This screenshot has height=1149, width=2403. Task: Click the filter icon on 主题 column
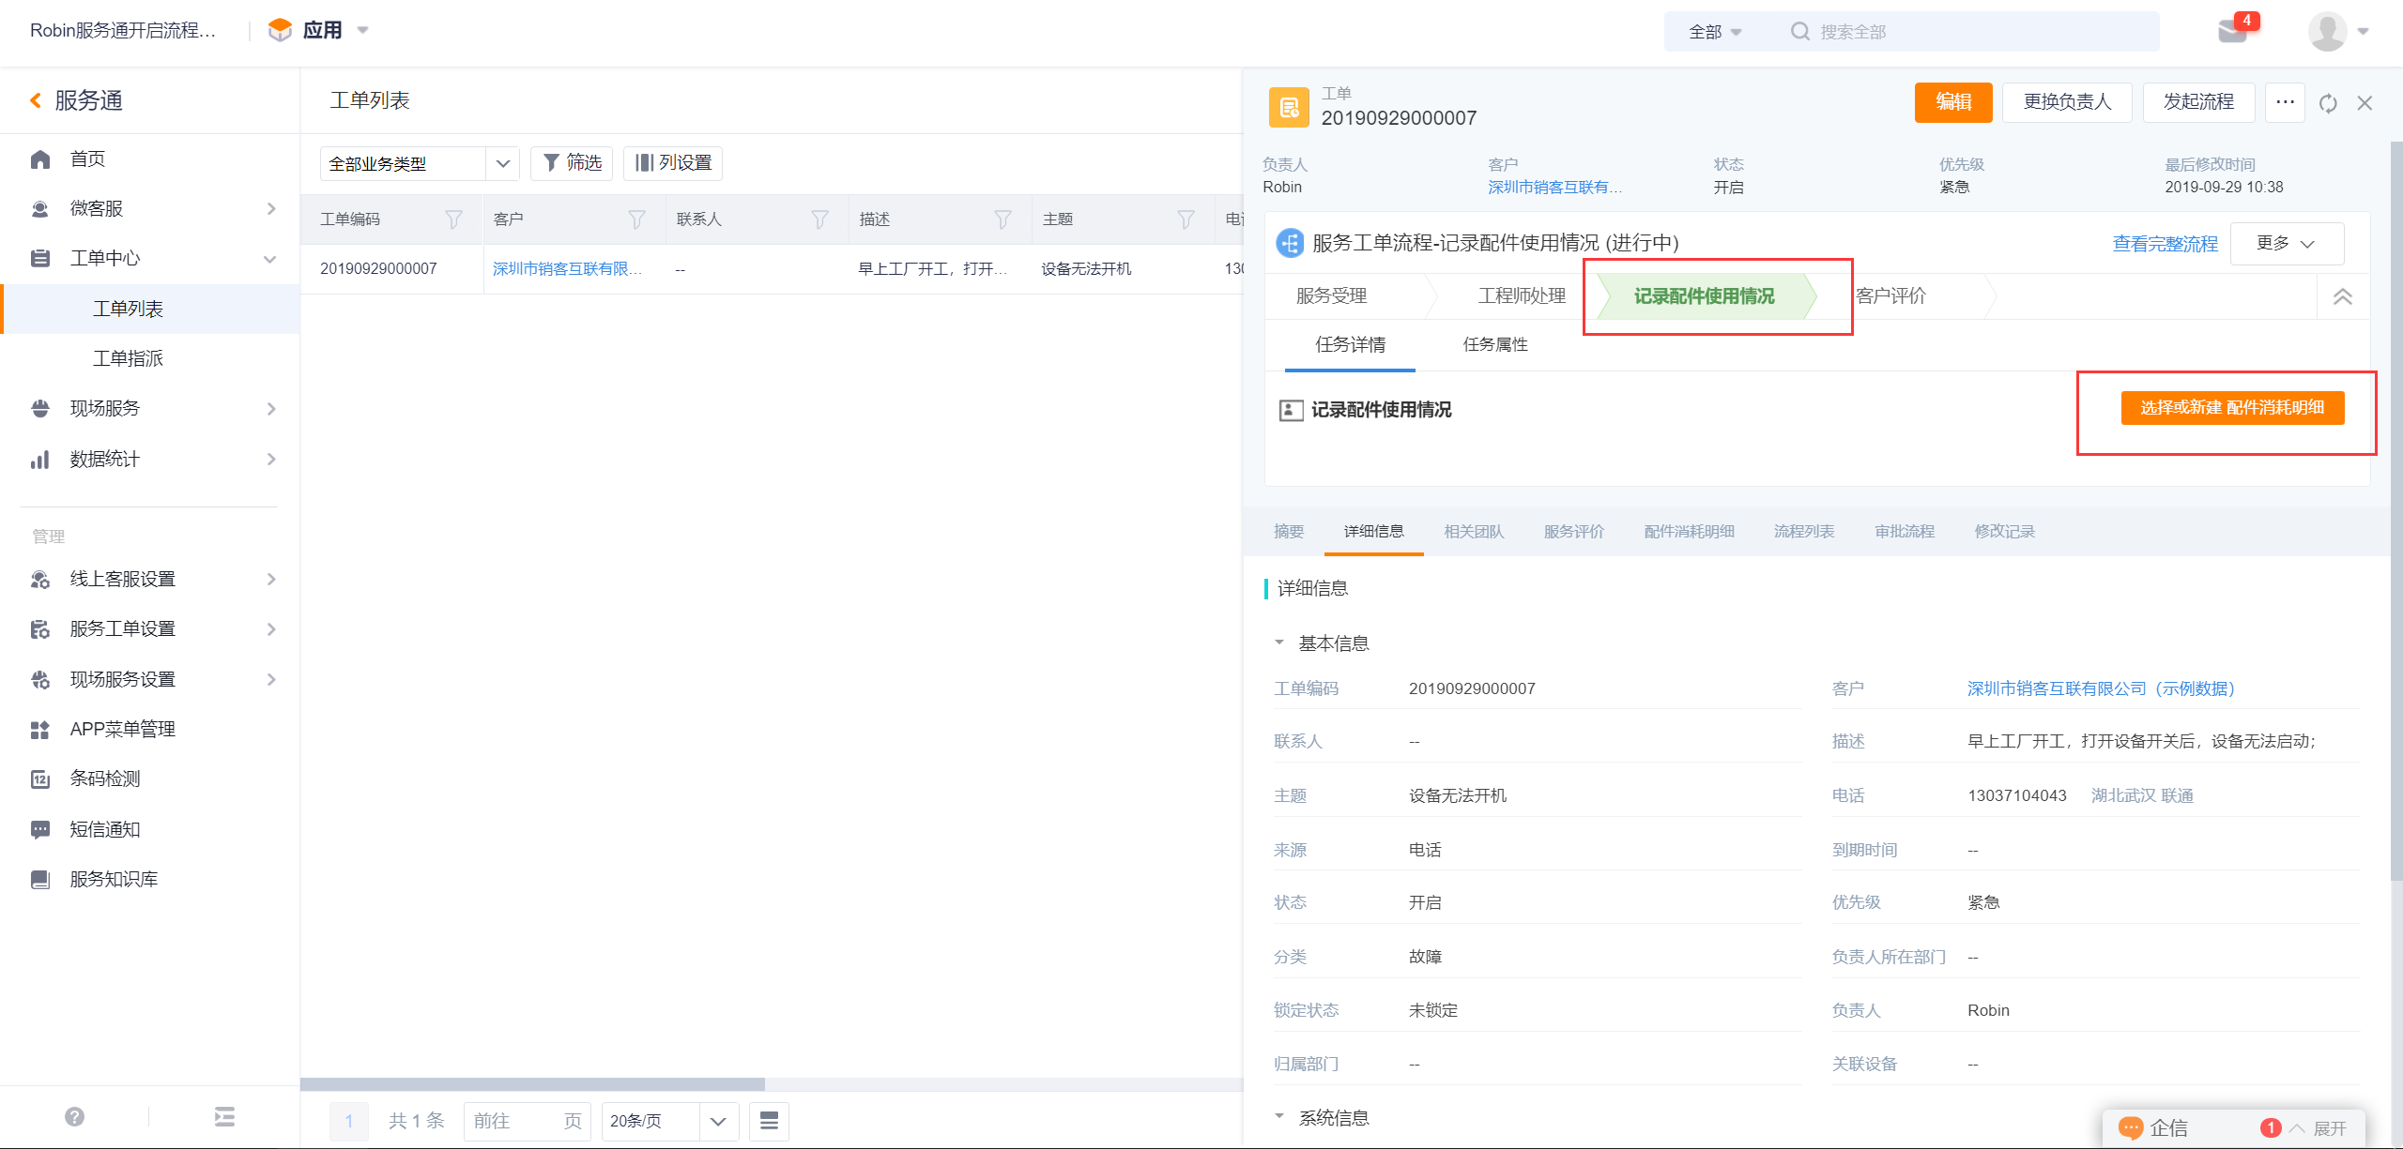point(1186,219)
